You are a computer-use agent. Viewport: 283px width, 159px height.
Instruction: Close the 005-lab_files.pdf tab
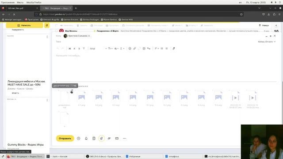[37, 8]
